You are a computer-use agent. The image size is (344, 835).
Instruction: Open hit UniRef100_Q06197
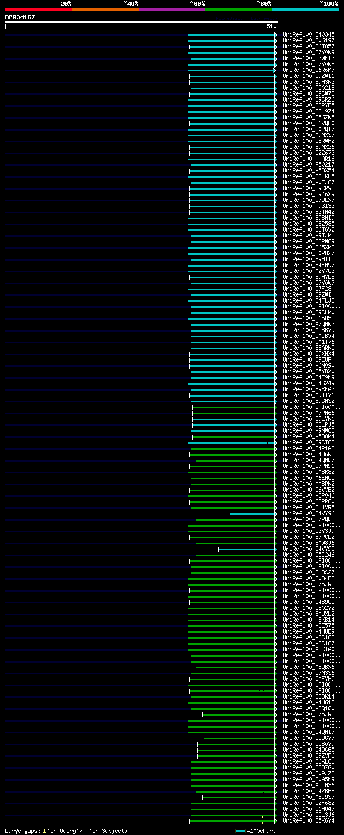click(x=309, y=40)
